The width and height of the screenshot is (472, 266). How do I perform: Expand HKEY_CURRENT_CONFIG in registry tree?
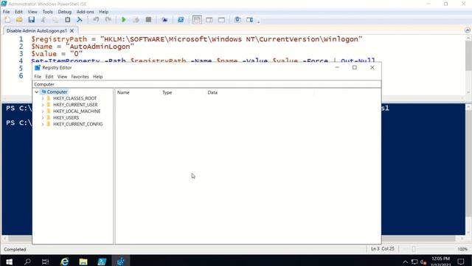[43, 124]
